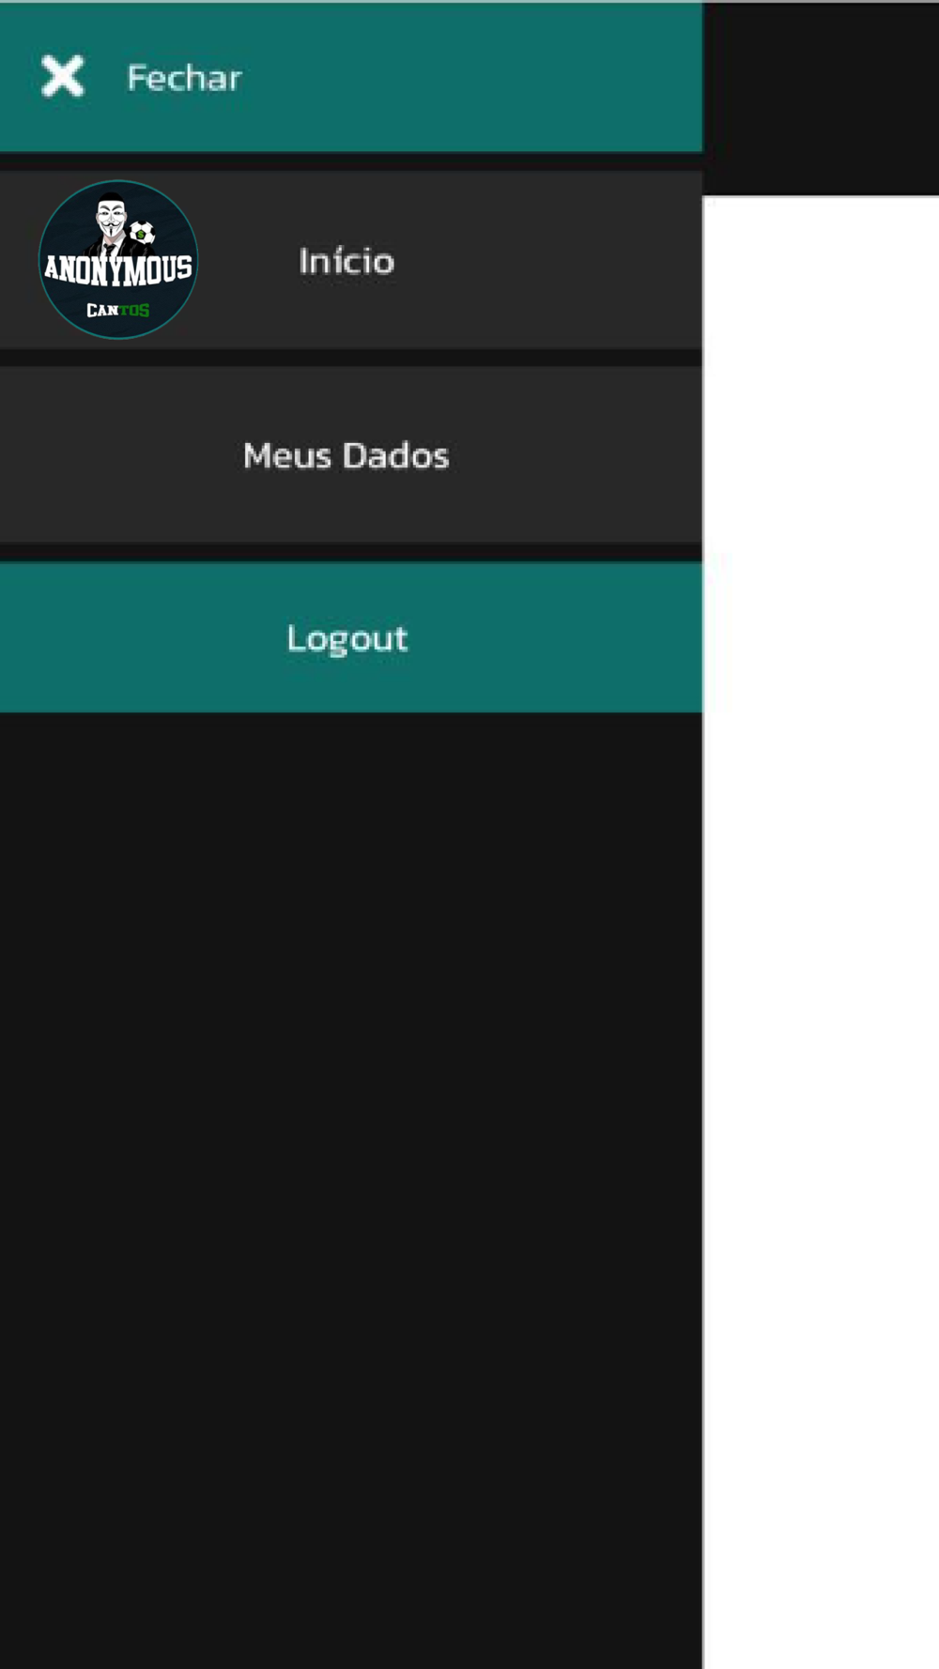The width and height of the screenshot is (939, 1669).
Task: Click the teal Fechar header bar
Action: tap(351, 77)
